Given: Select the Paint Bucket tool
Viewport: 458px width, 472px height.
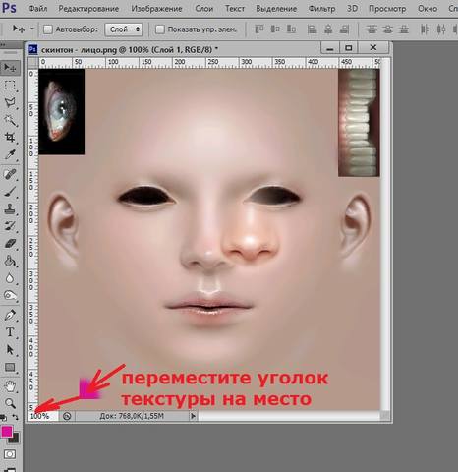Looking at the screenshot, I should [x=10, y=261].
